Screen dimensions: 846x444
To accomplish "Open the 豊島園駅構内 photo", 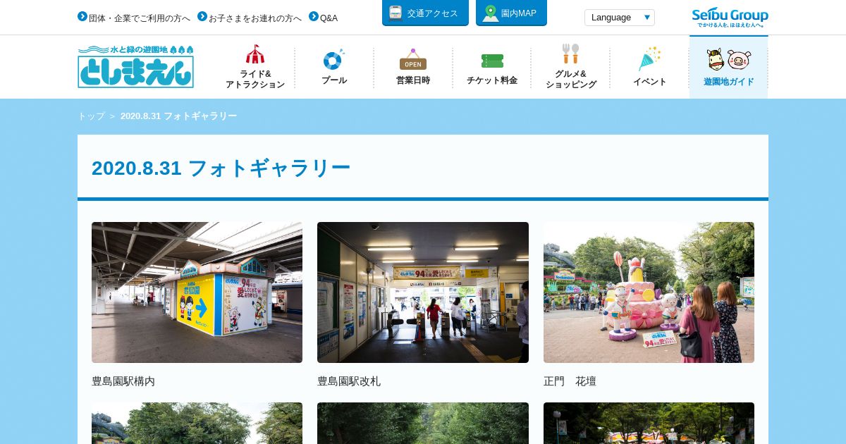I will pos(197,292).
